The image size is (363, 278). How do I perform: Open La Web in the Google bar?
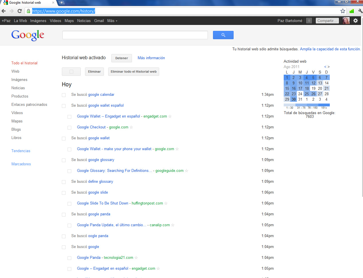point(20,21)
